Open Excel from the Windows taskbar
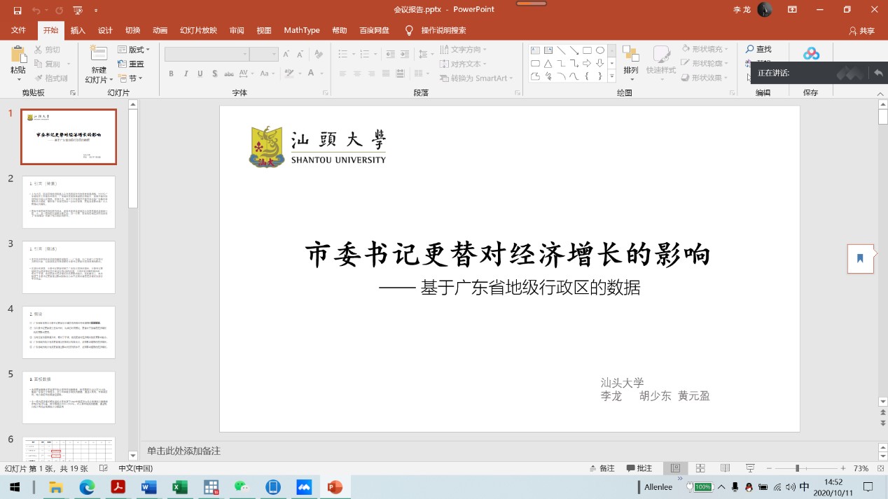Viewport: 888px width, 499px height. click(180, 487)
